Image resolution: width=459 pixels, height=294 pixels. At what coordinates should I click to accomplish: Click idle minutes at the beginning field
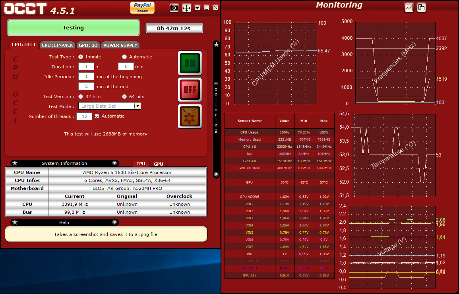point(86,77)
